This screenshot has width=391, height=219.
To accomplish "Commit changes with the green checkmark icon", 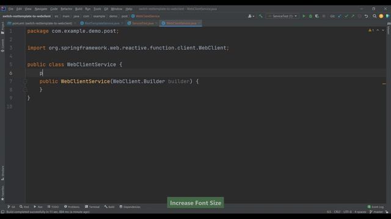I will click(346, 16).
